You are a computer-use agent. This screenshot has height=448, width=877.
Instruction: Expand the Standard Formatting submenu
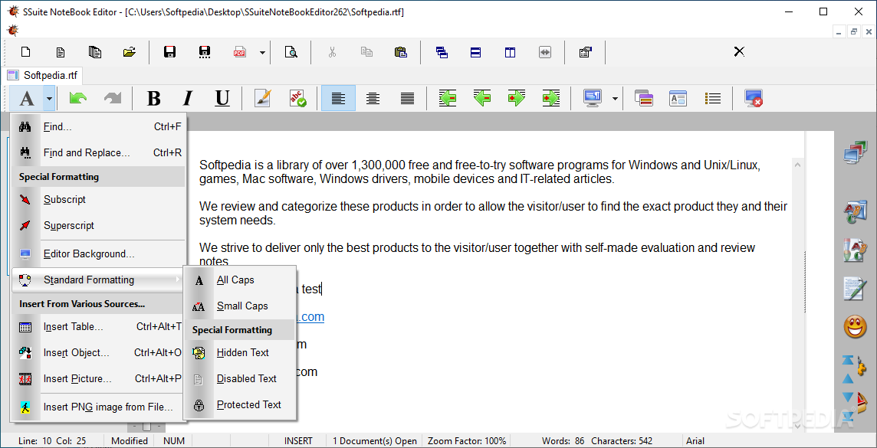click(x=98, y=280)
